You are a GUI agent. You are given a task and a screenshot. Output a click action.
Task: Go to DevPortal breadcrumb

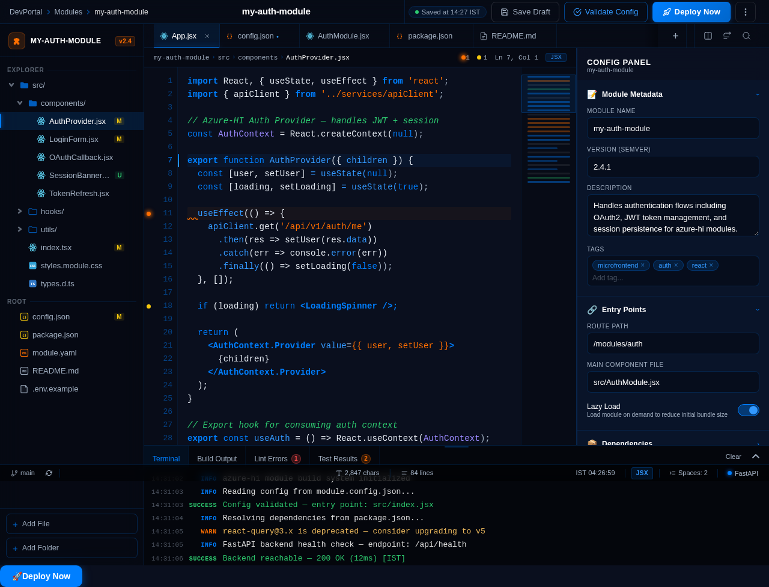pyautogui.click(x=26, y=12)
